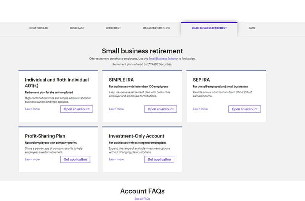This screenshot has width=305, height=201.
Task: Learn more about Profit-Sharing Plan
Action: [32, 160]
